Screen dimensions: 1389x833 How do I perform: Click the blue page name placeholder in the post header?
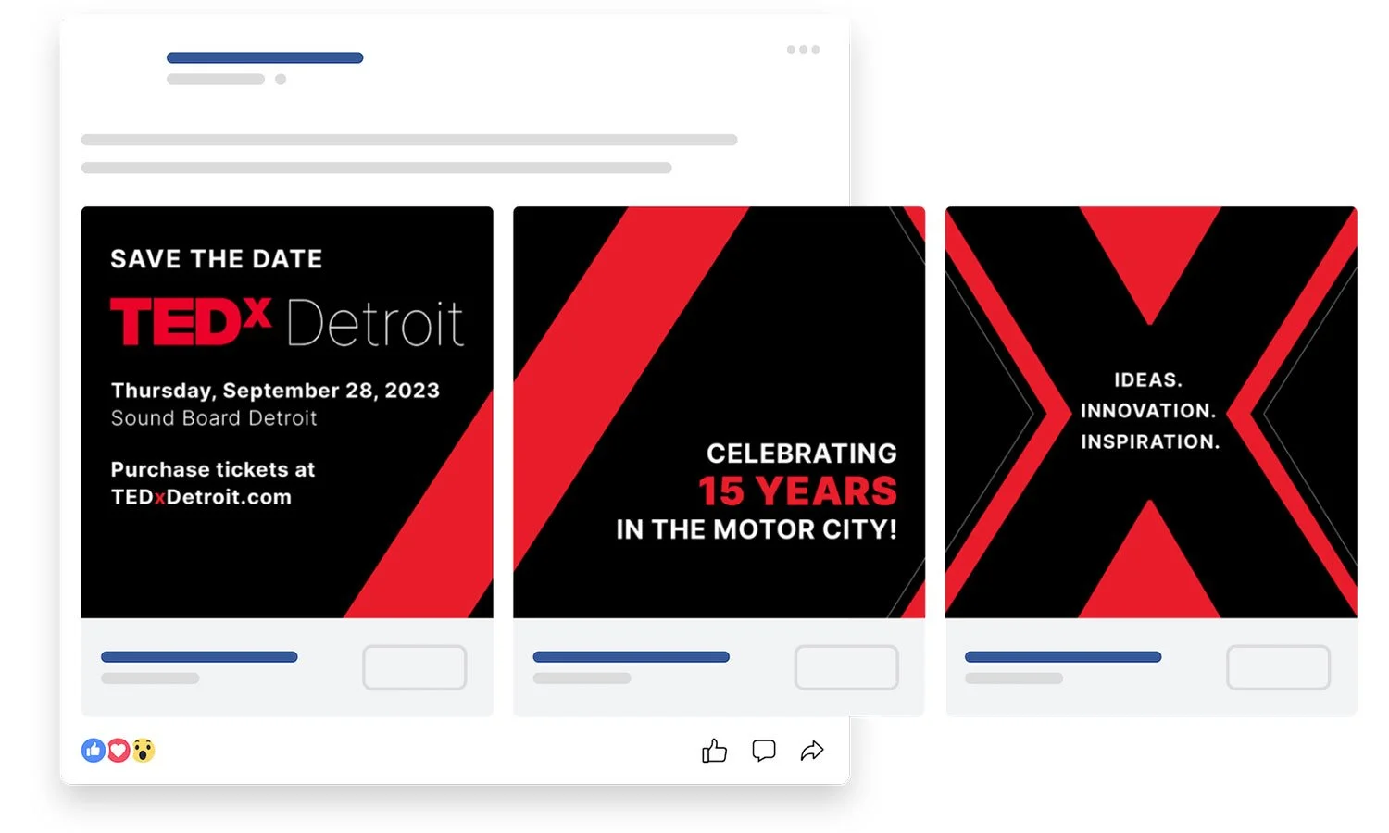pos(265,57)
